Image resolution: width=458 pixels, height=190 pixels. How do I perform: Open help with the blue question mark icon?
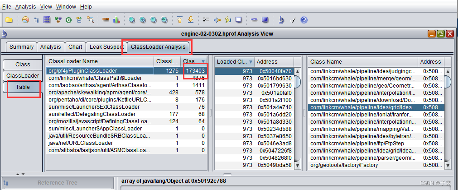[304, 20]
